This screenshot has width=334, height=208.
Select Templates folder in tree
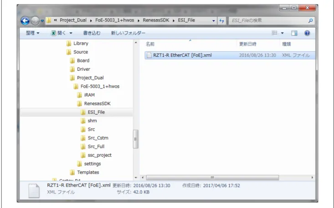tap(88, 172)
